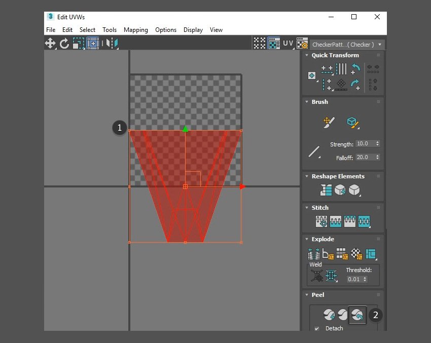Image resolution: width=431 pixels, height=343 pixels.
Task: Collapse the Reshape Elements rollout
Action: point(306,176)
